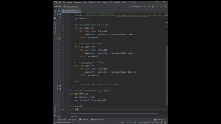Click the code fold marker at line 22
This screenshot has width=221, height=124.
(x=69, y=28)
